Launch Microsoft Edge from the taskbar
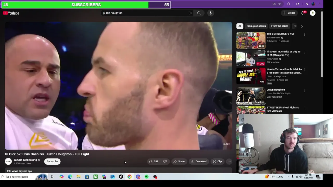 pos(70,177)
